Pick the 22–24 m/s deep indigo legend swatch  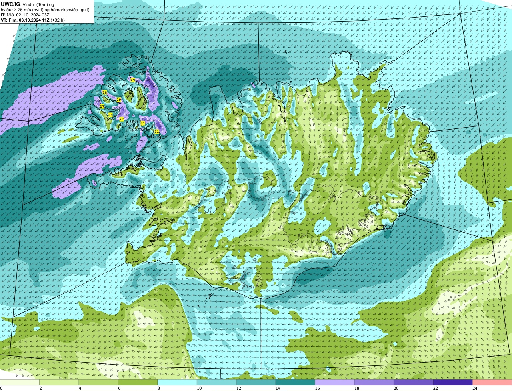453,383
